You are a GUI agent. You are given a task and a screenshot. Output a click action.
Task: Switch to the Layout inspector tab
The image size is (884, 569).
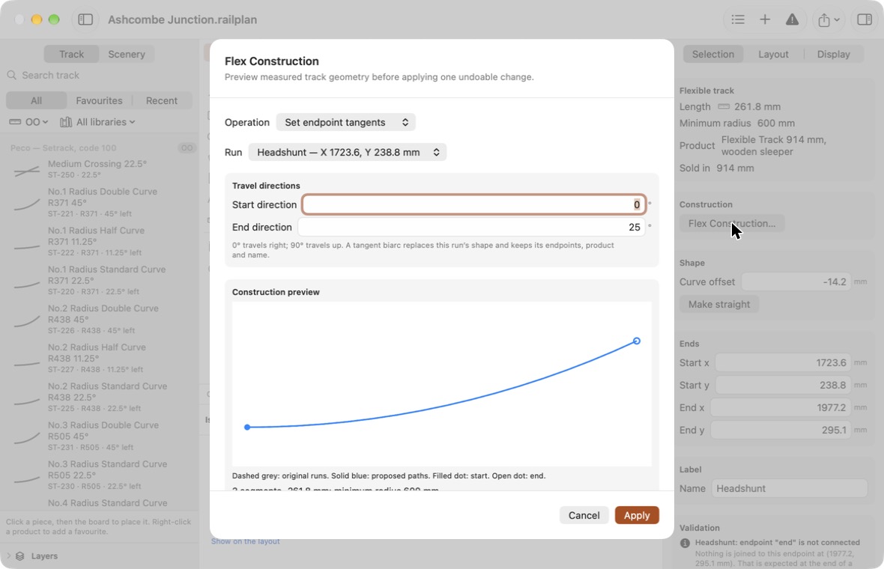[773, 54]
